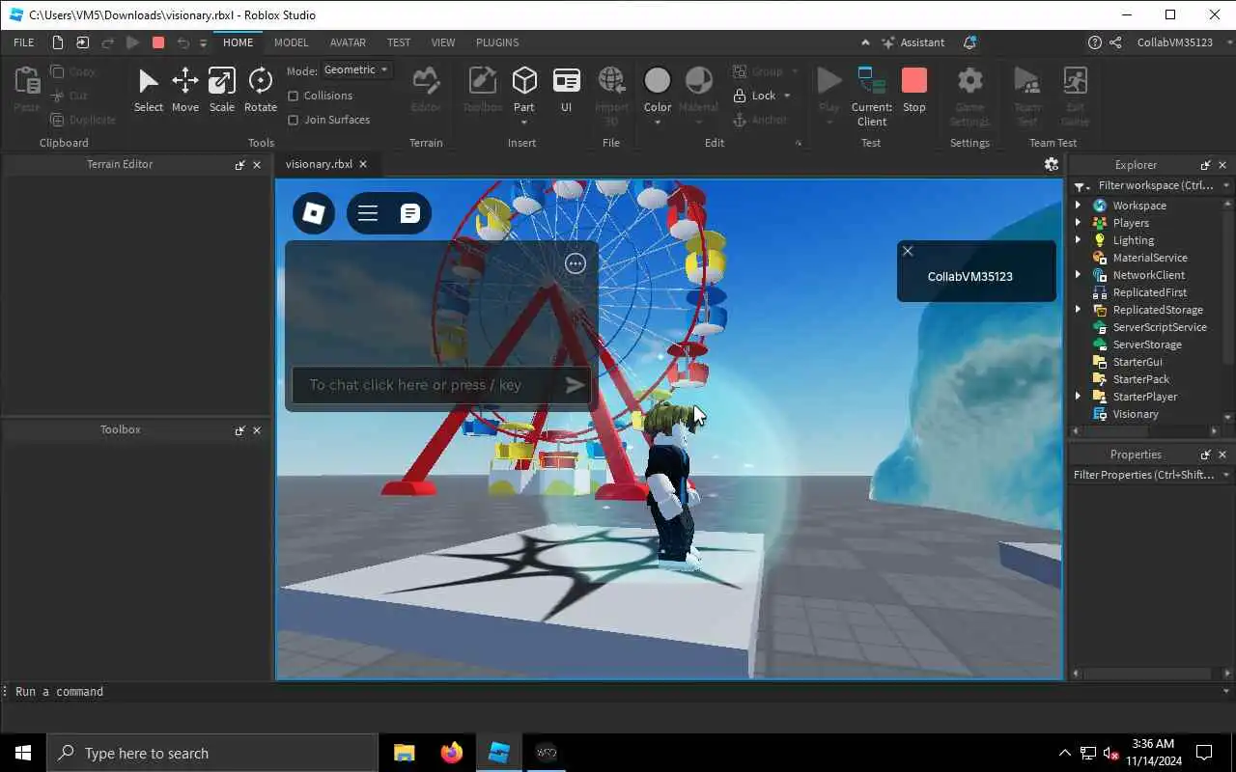
Task: Close the Toolbox panel
Action: (257, 430)
